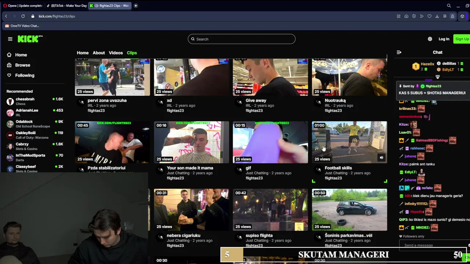Open recommended channel chessbrah
The height and width of the screenshot is (264, 470).
pos(35,101)
